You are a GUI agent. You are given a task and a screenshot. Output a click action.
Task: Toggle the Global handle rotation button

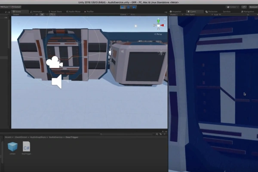(16, 7)
